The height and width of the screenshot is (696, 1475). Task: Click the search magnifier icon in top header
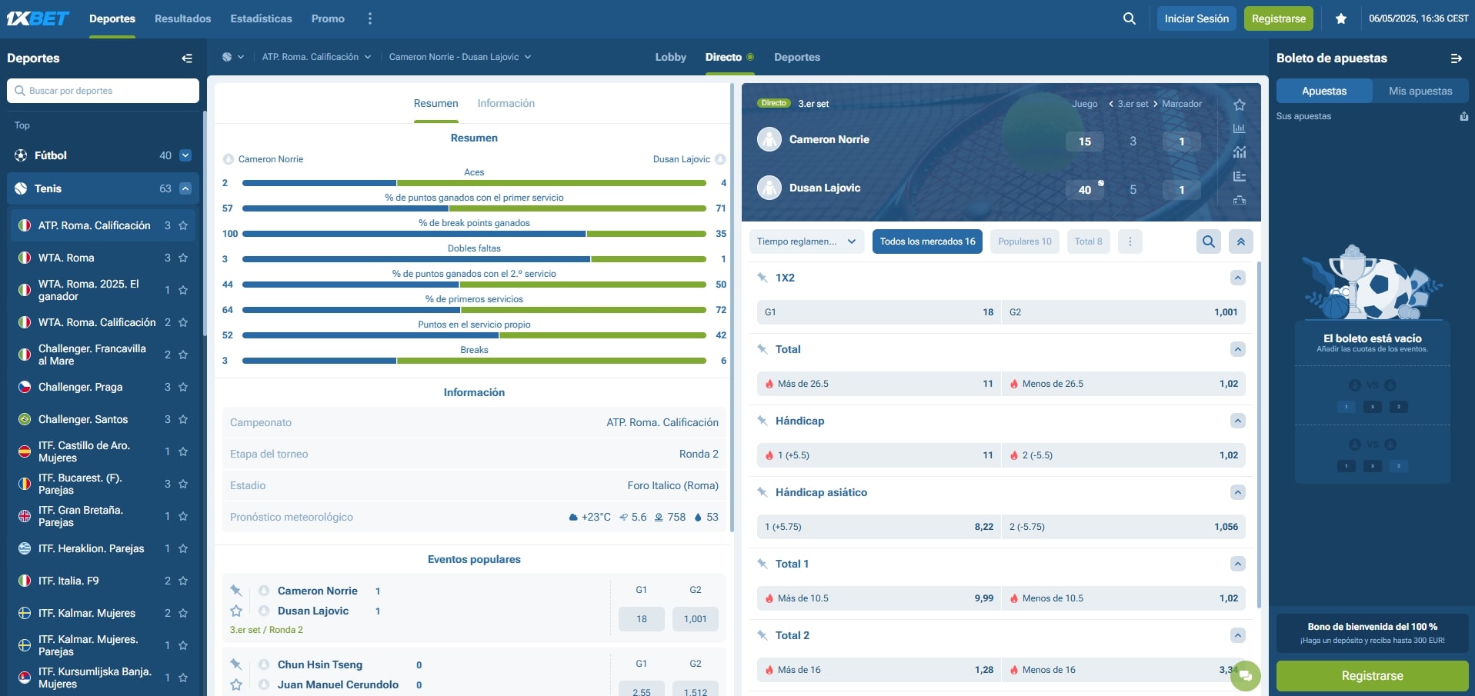coord(1129,18)
